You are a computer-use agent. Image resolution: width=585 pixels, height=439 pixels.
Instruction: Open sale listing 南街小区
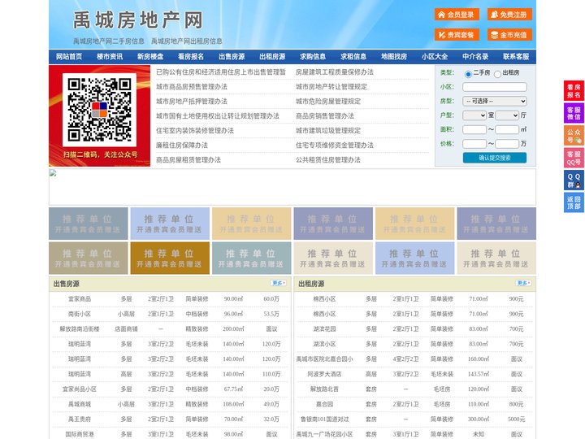[x=80, y=314]
